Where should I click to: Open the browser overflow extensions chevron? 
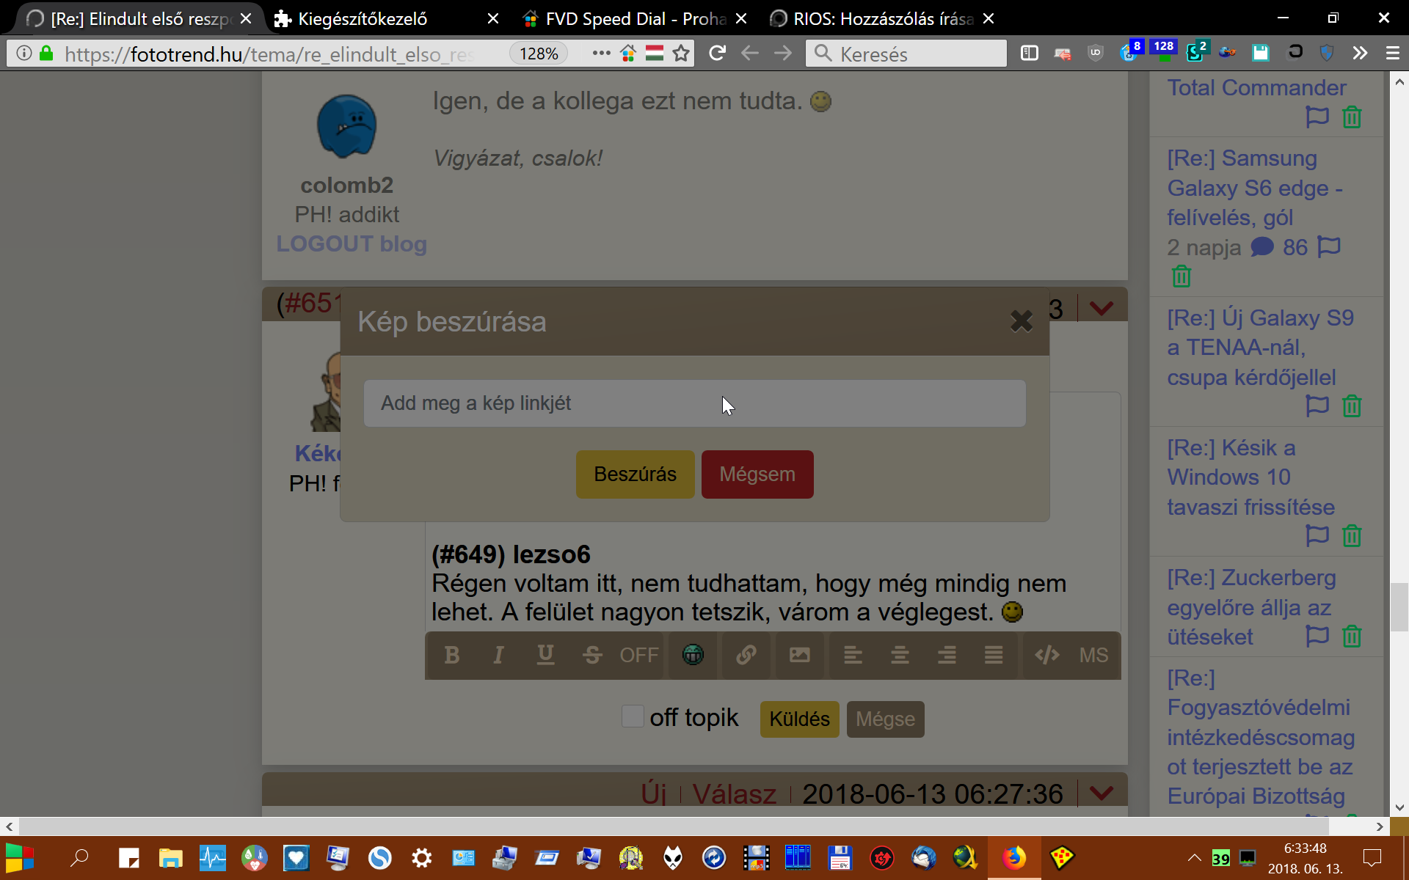pyautogui.click(x=1360, y=53)
